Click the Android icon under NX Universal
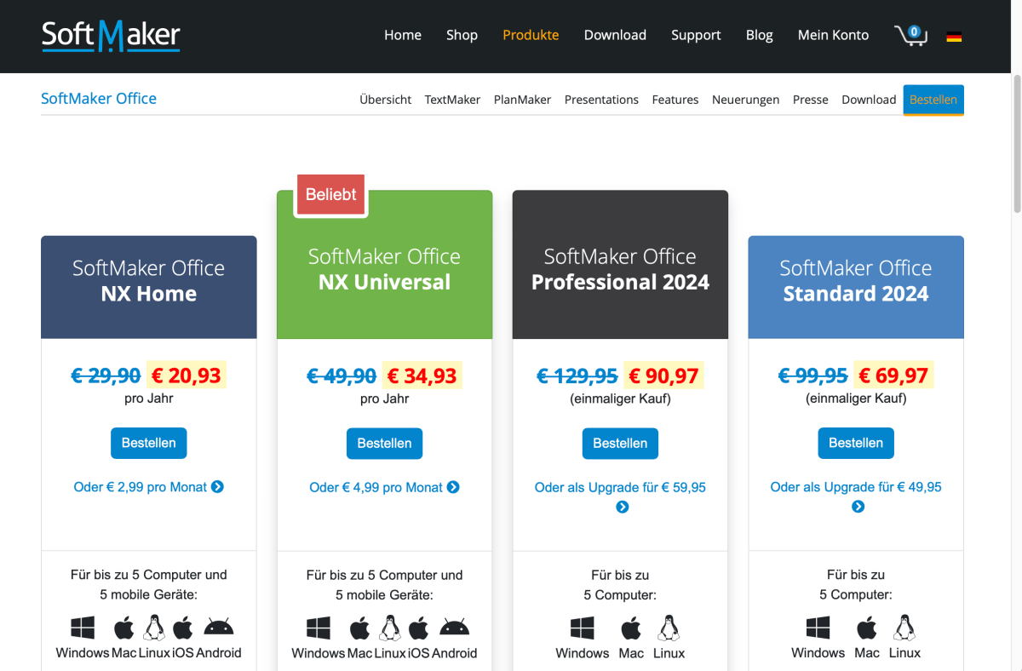 point(455,628)
